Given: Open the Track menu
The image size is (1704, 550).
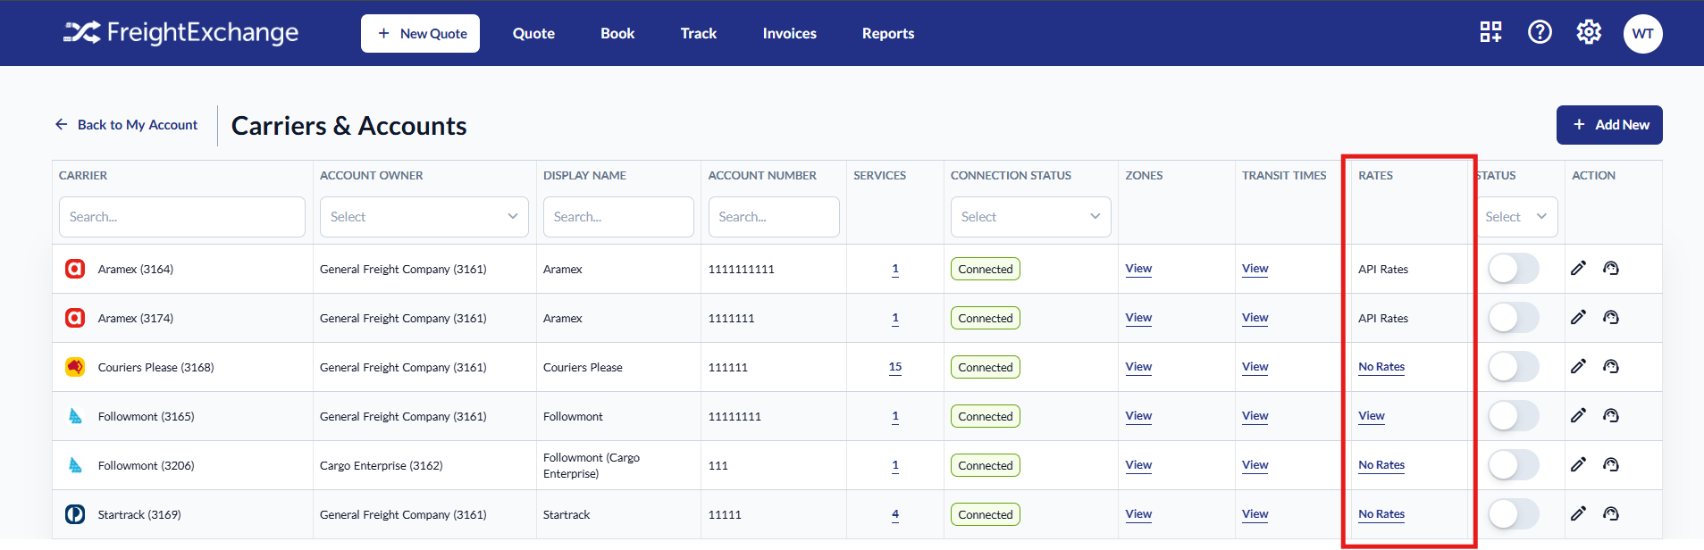Looking at the screenshot, I should [699, 33].
